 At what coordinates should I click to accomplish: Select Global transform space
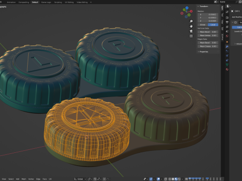pyautogui.click(x=203, y=25)
